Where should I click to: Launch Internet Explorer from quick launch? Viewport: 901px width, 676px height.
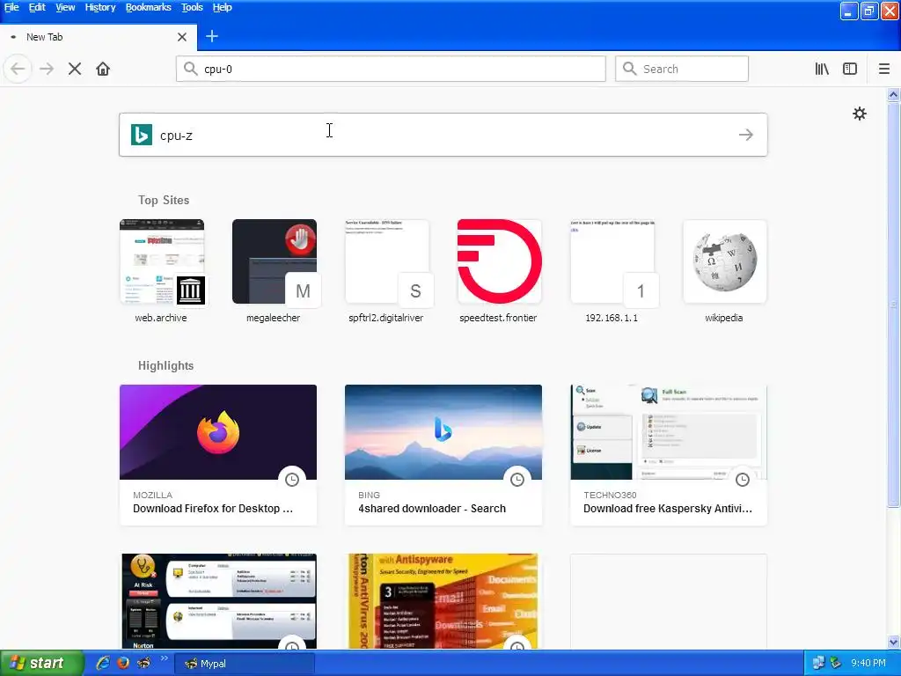[x=103, y=664]
